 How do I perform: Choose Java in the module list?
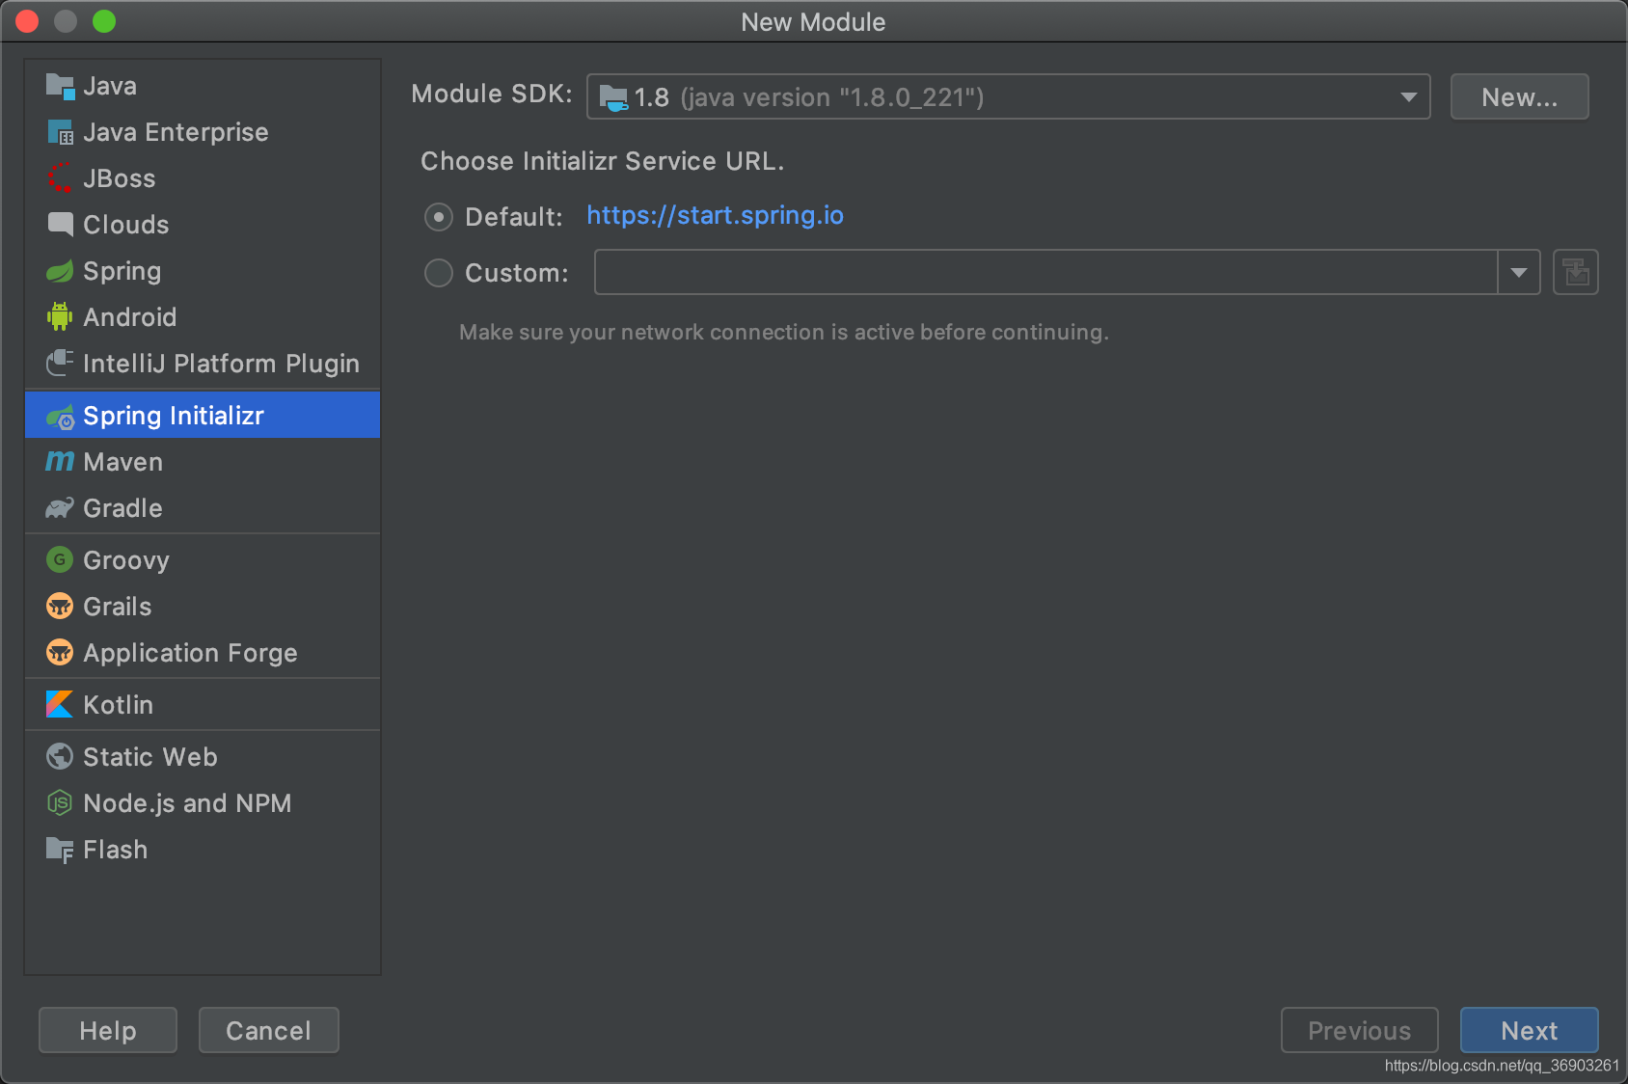[203, 86]
